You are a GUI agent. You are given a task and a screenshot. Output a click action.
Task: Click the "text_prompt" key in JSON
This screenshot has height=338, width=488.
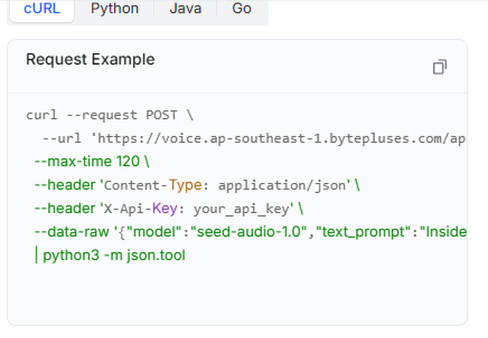point(364,232)
